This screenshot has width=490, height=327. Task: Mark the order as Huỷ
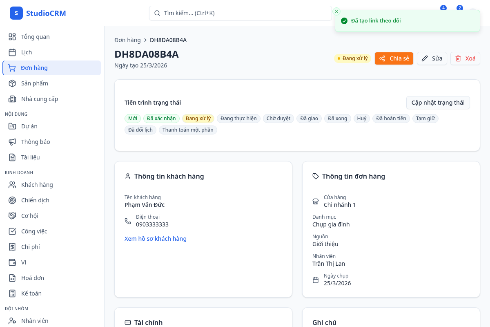[x=361, y=119]
